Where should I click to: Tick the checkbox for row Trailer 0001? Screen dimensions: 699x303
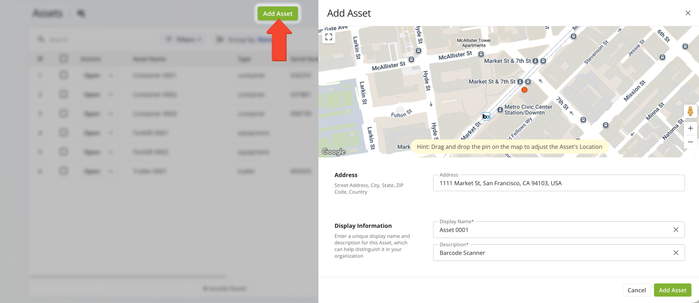[x=63, y=171]
